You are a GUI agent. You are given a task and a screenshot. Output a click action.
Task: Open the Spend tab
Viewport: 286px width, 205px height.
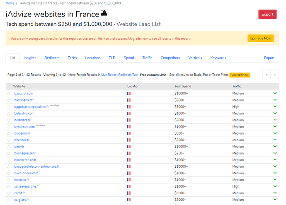coord(129,58)
